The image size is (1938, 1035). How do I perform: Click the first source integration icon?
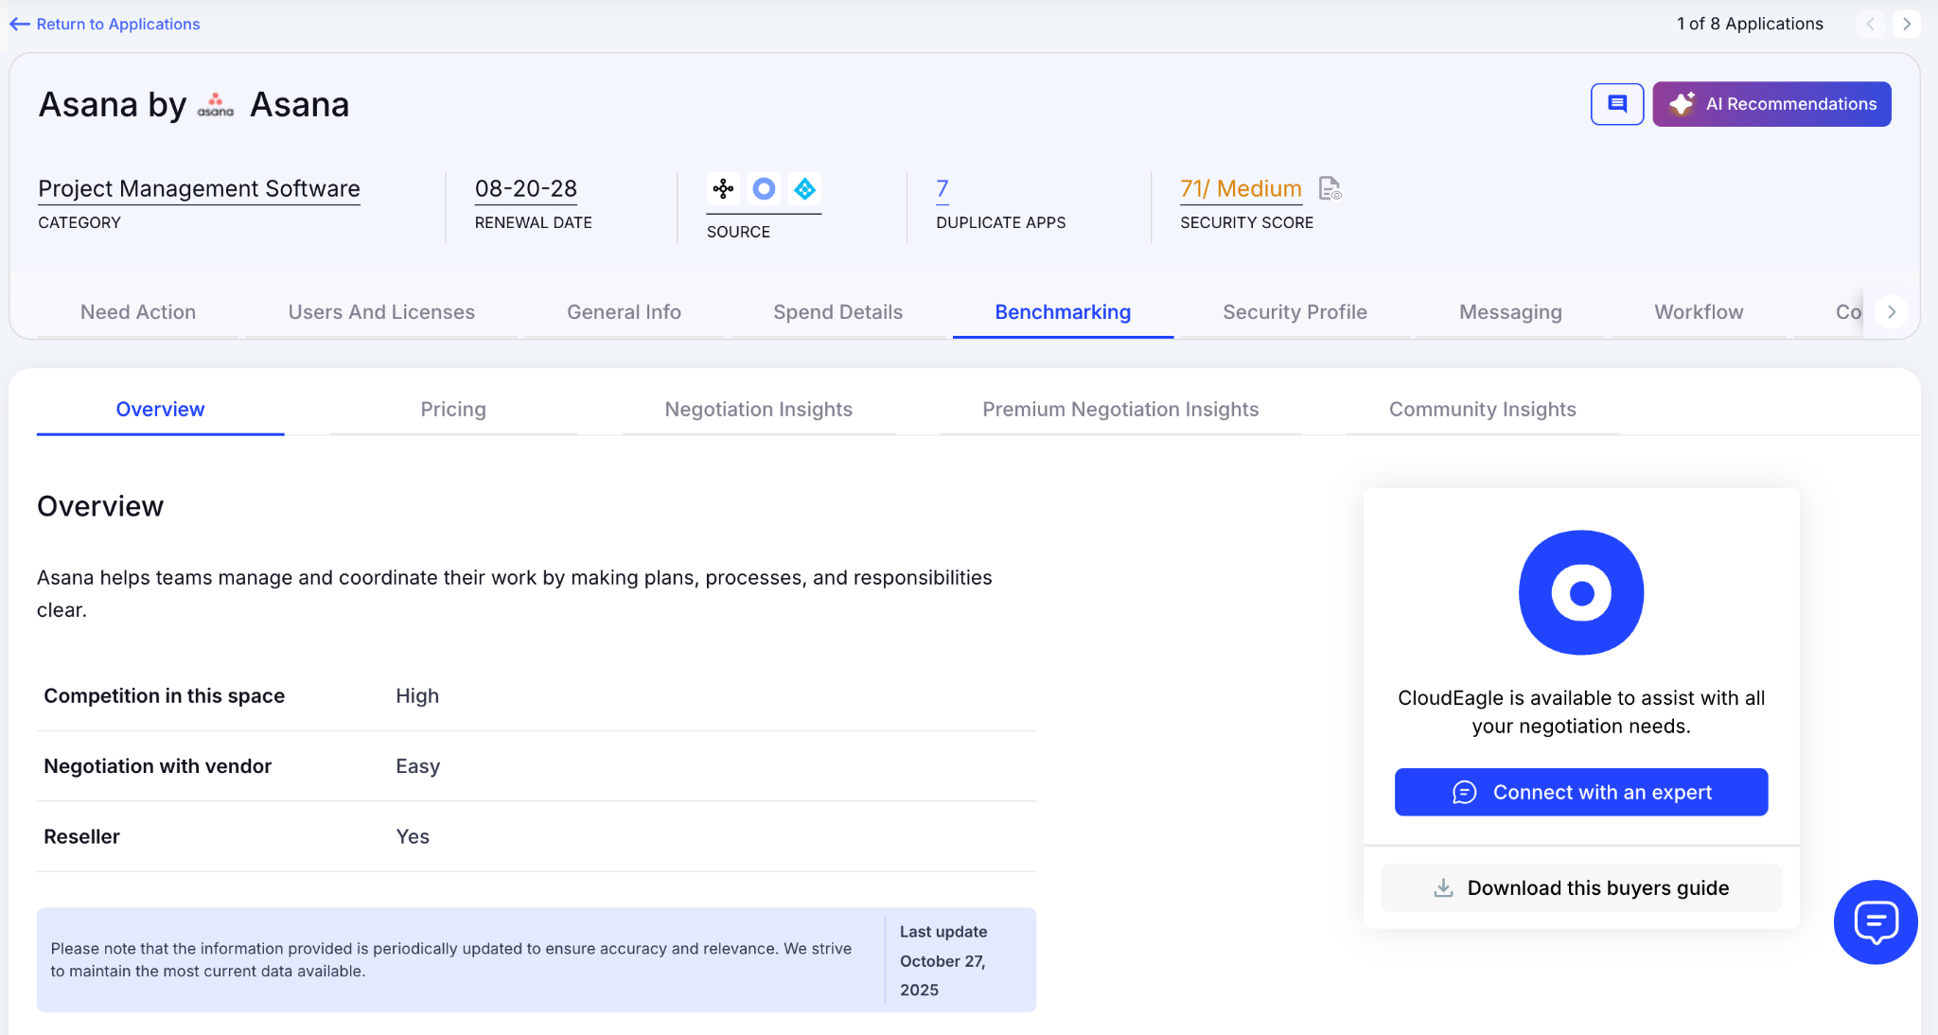tap(724, 189)
